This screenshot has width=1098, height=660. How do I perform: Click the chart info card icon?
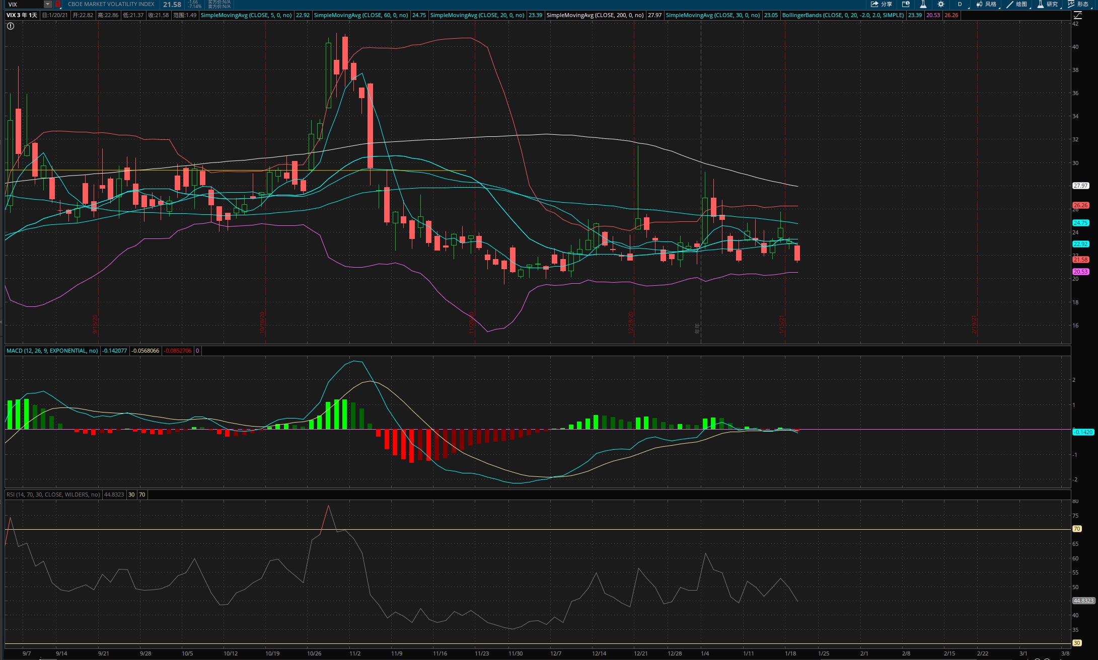[x=906, y=4]
